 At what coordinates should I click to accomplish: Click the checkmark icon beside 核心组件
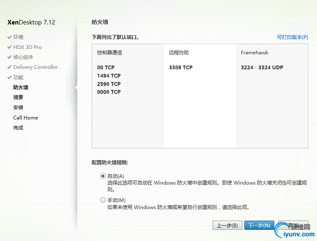pyautogui.click(x=9, y=57)
